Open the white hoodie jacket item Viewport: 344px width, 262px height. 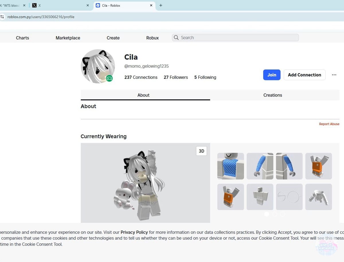318,197
